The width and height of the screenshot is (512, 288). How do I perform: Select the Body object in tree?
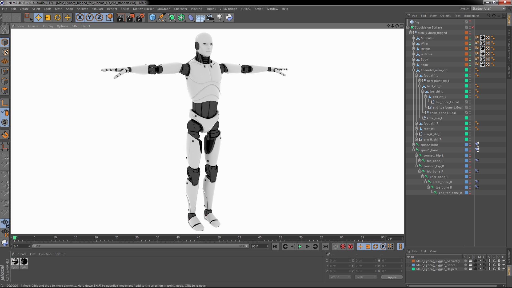[x=424, y=59]
